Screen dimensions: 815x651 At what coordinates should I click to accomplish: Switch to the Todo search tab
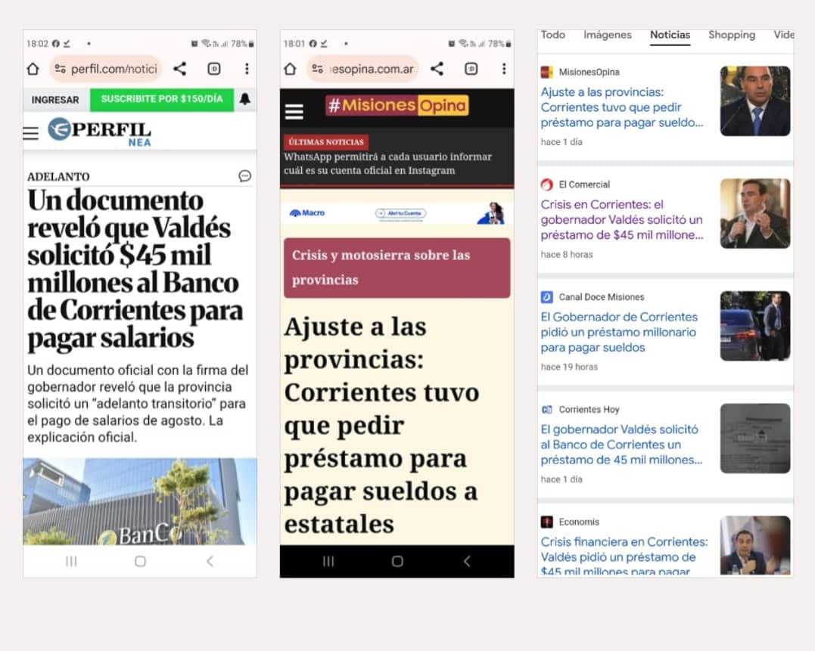coord(553,35)
